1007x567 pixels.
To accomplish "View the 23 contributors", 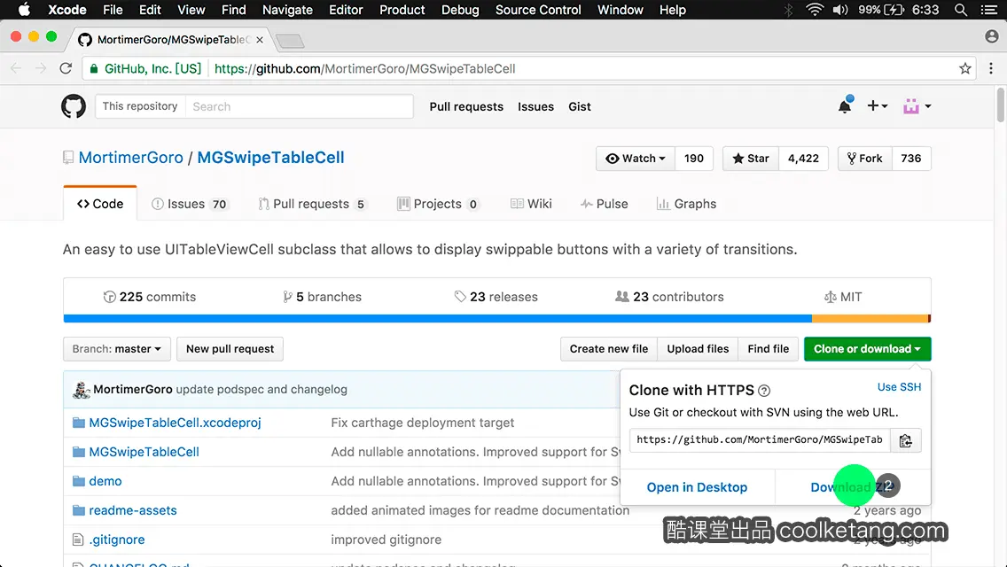I will [x=669, y=297].
